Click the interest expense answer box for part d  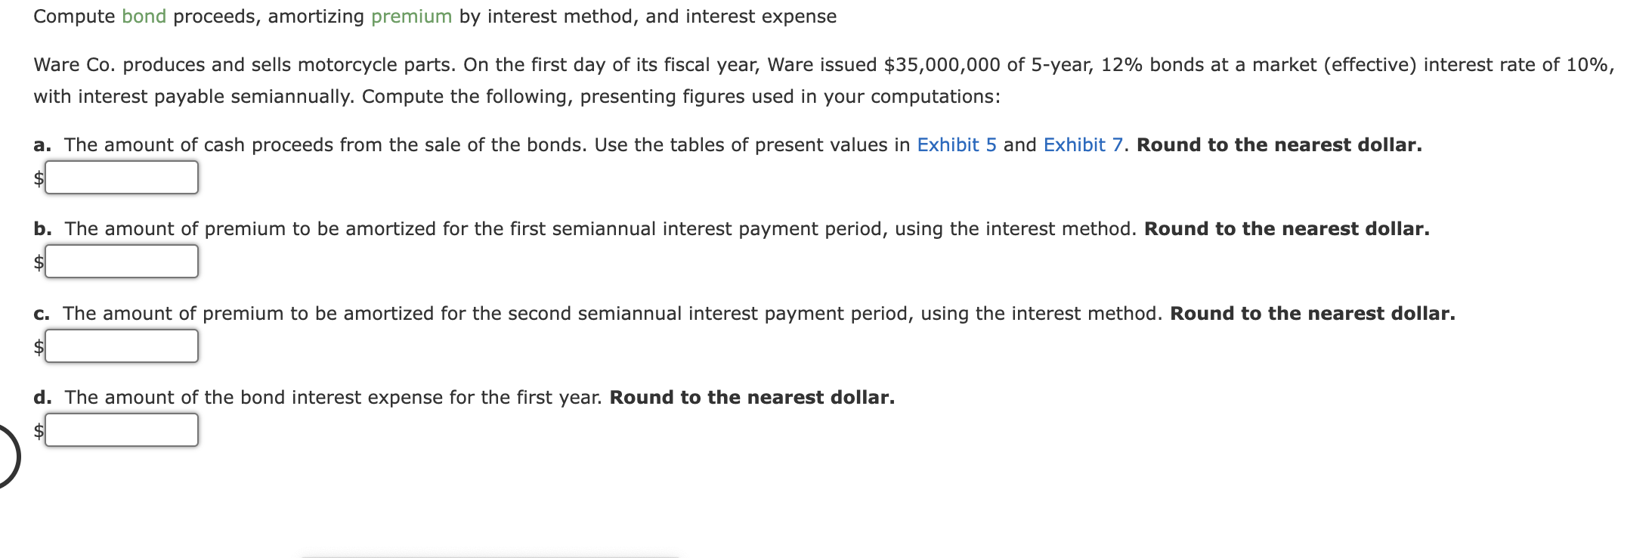[x=121, y=431]
